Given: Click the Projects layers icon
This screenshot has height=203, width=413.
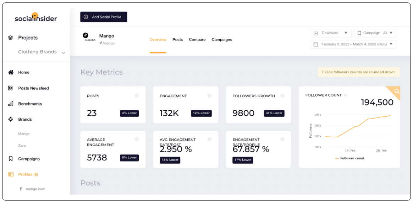Looking at the screenshot, I should point(11,38).
